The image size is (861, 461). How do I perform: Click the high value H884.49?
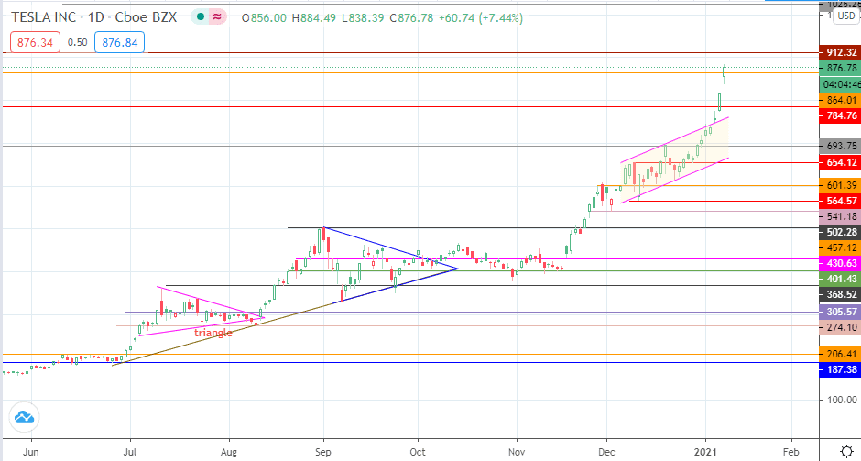pos(313,18)
